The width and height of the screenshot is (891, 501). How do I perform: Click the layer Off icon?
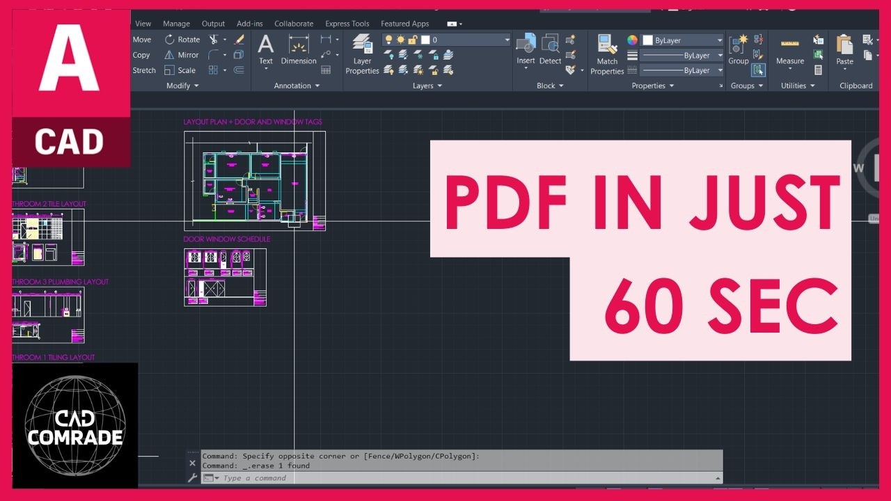[x=388, y=55]
